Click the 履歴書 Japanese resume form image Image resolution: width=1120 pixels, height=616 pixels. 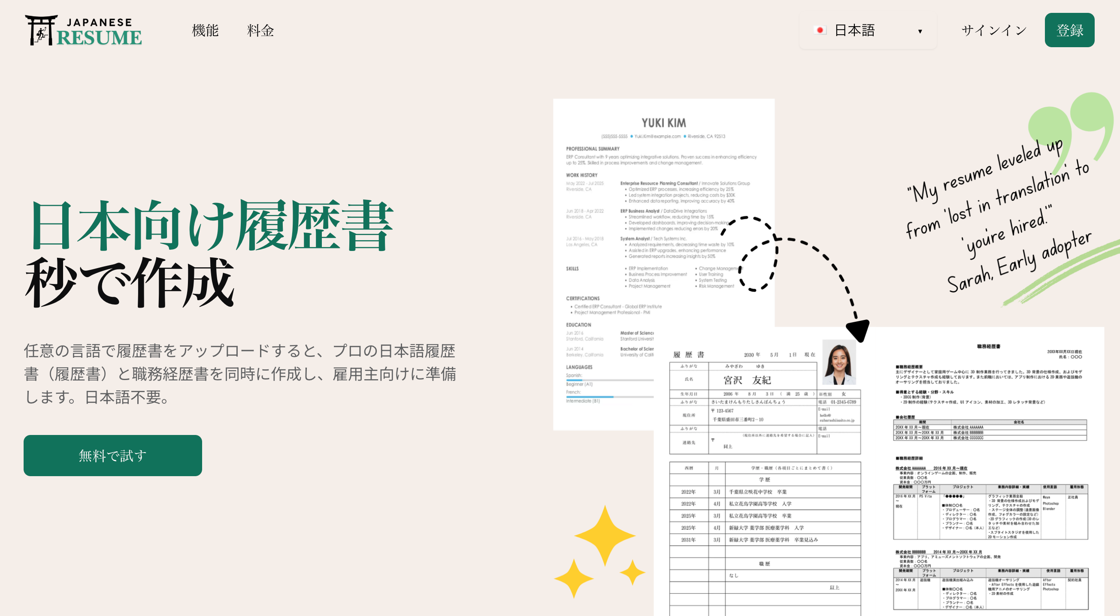pyautogui.click(x=764, y=478)
